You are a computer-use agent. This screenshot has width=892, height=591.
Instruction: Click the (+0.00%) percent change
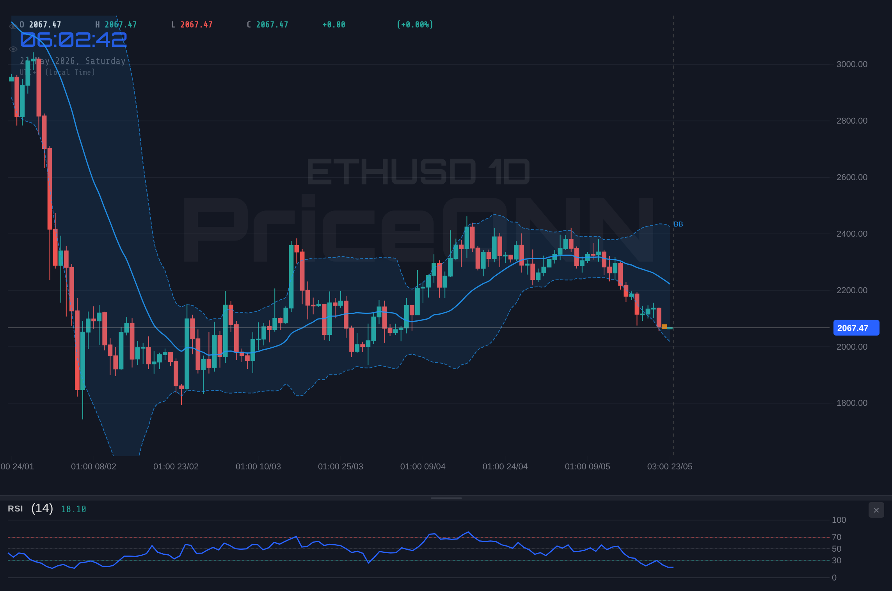[415, 25]
